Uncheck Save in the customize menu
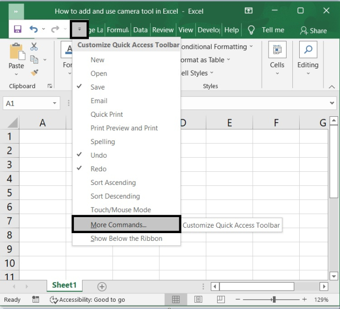The height and width of the screenshot is (309, 340). tap(98, 87)
